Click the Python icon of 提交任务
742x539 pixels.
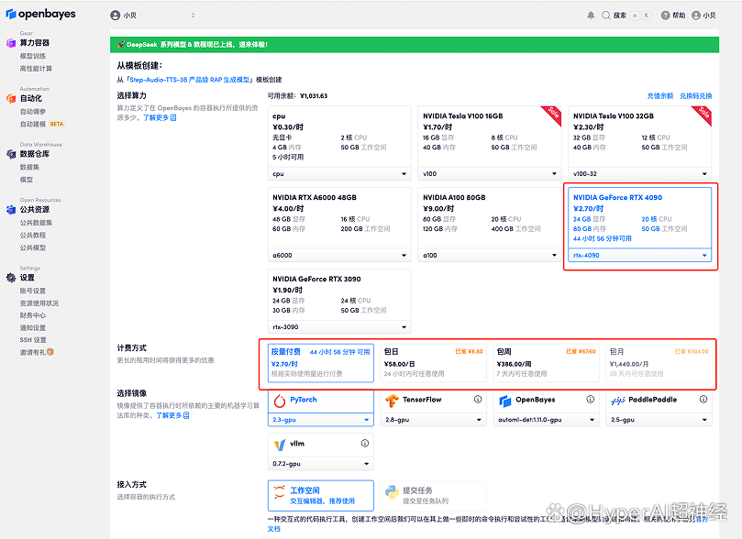pos(392,492)
